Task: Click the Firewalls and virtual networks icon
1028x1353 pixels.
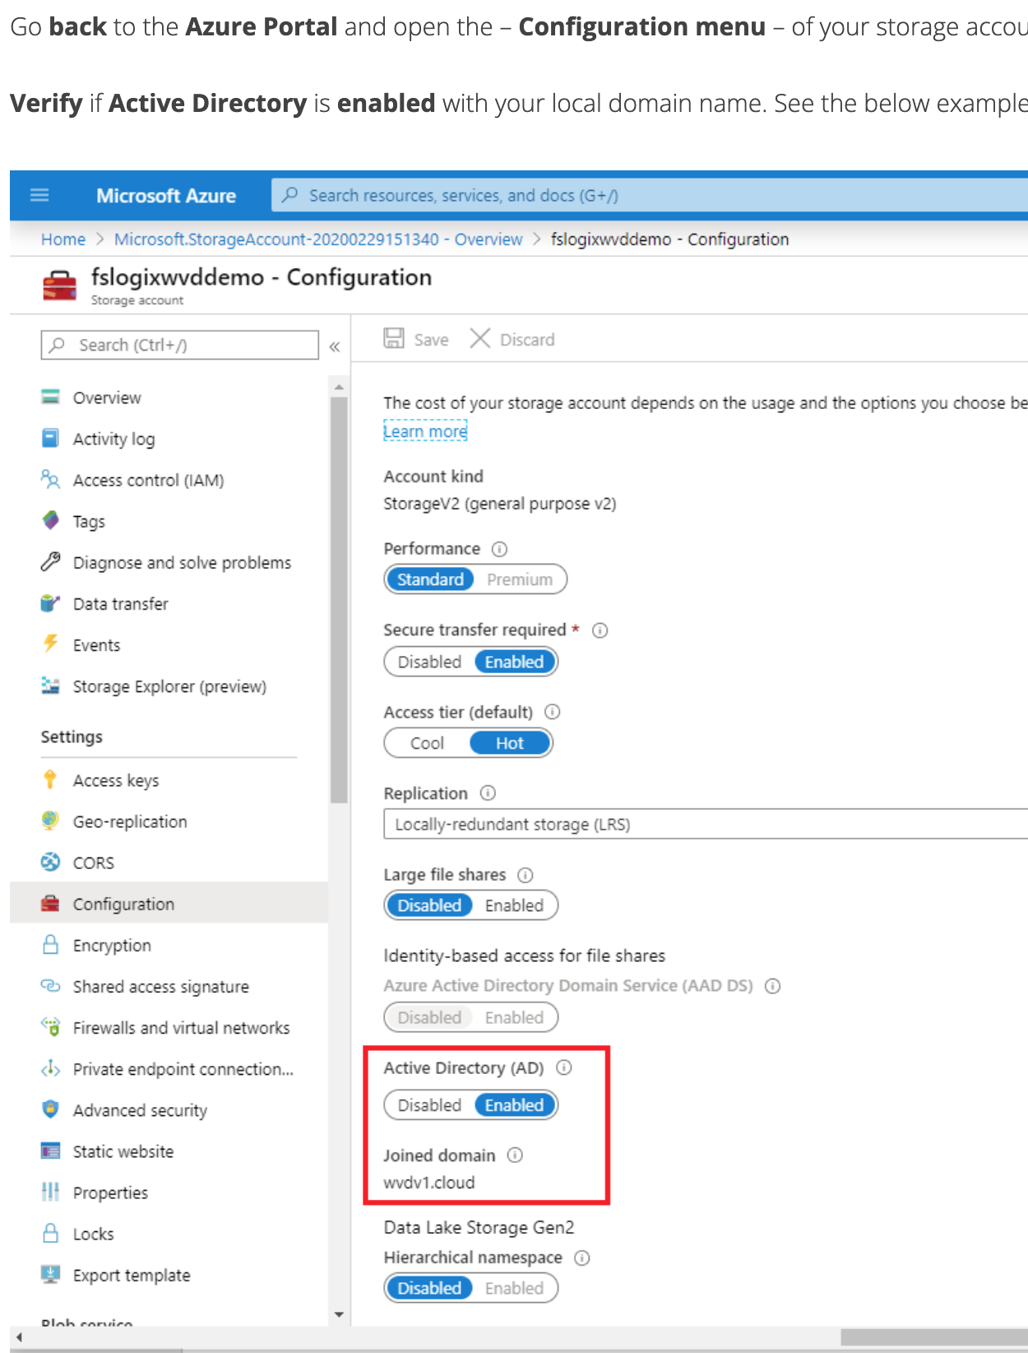Action: click(x=50, y=1026)
